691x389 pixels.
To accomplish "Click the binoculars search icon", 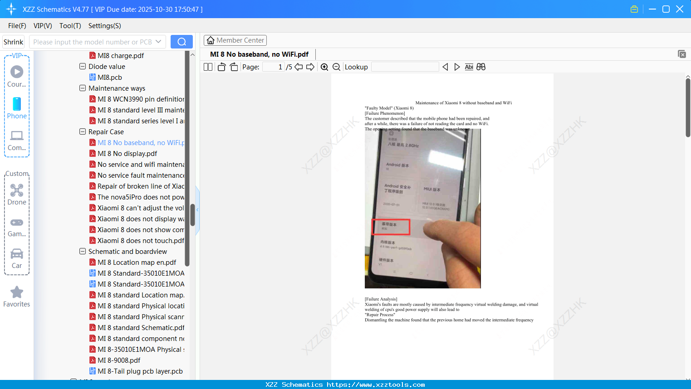I will pos(481,67).
